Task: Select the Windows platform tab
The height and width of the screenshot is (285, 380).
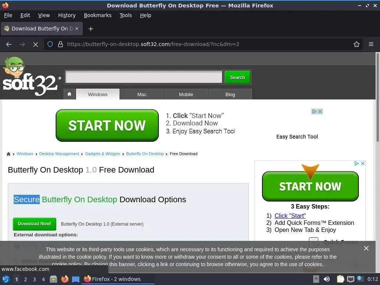Action: click(98, 94)
